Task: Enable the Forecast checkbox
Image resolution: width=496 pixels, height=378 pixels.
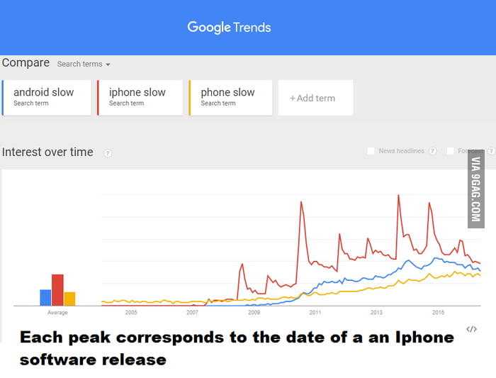Action: point(450,151)
